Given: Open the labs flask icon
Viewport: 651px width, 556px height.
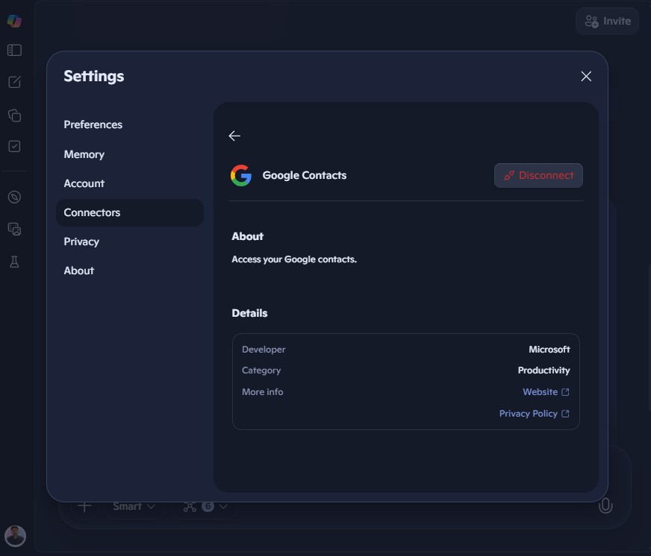Looking at the screenshot, I should click(13, 262).
